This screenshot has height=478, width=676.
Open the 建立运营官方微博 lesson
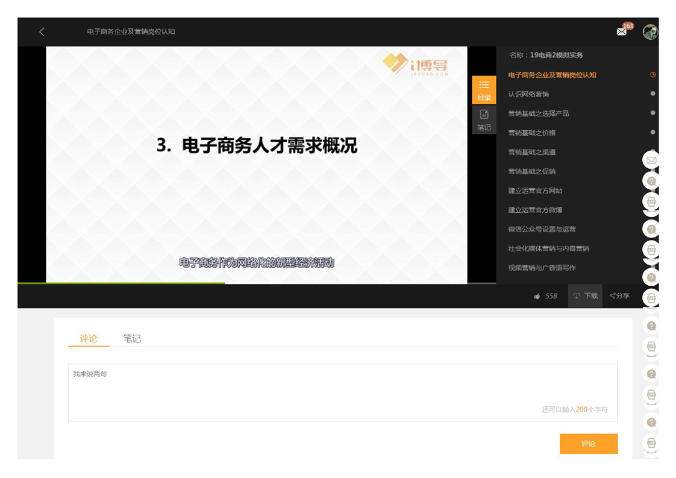pyautogui.click(x=535, y=210)
